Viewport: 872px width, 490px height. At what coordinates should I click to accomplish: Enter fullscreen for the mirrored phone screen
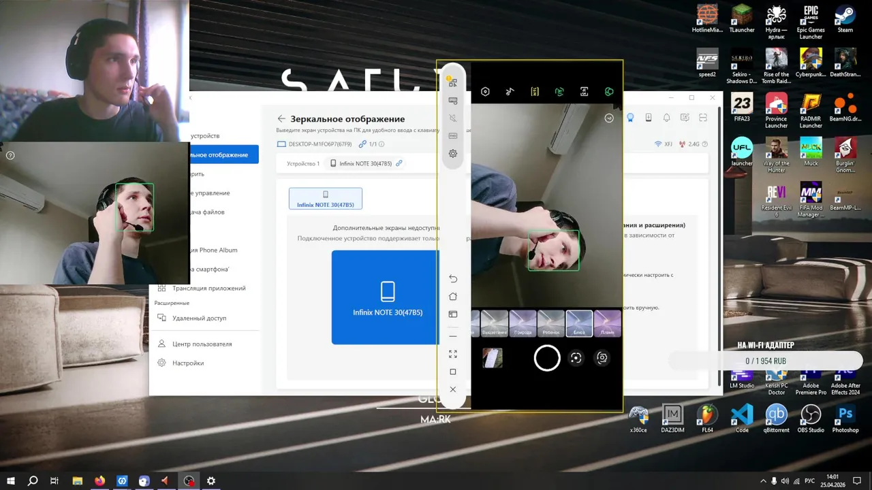pyautogui.click(x=453, y=354)
